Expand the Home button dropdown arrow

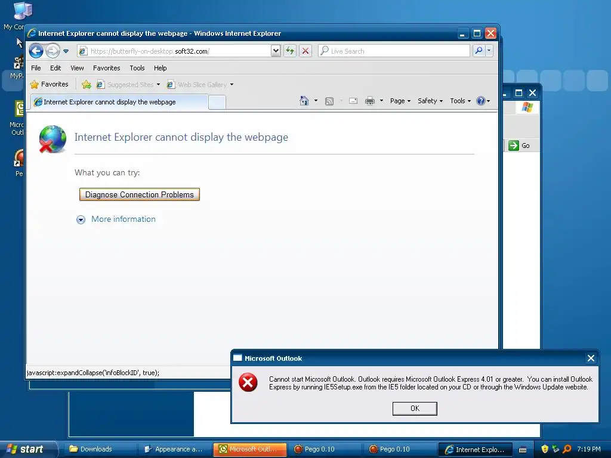316,101
